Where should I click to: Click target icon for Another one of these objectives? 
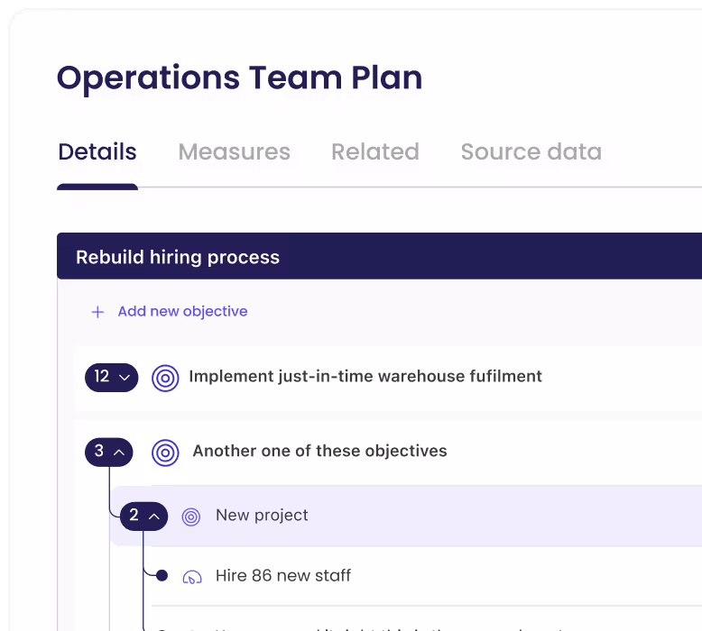point(165,453)
